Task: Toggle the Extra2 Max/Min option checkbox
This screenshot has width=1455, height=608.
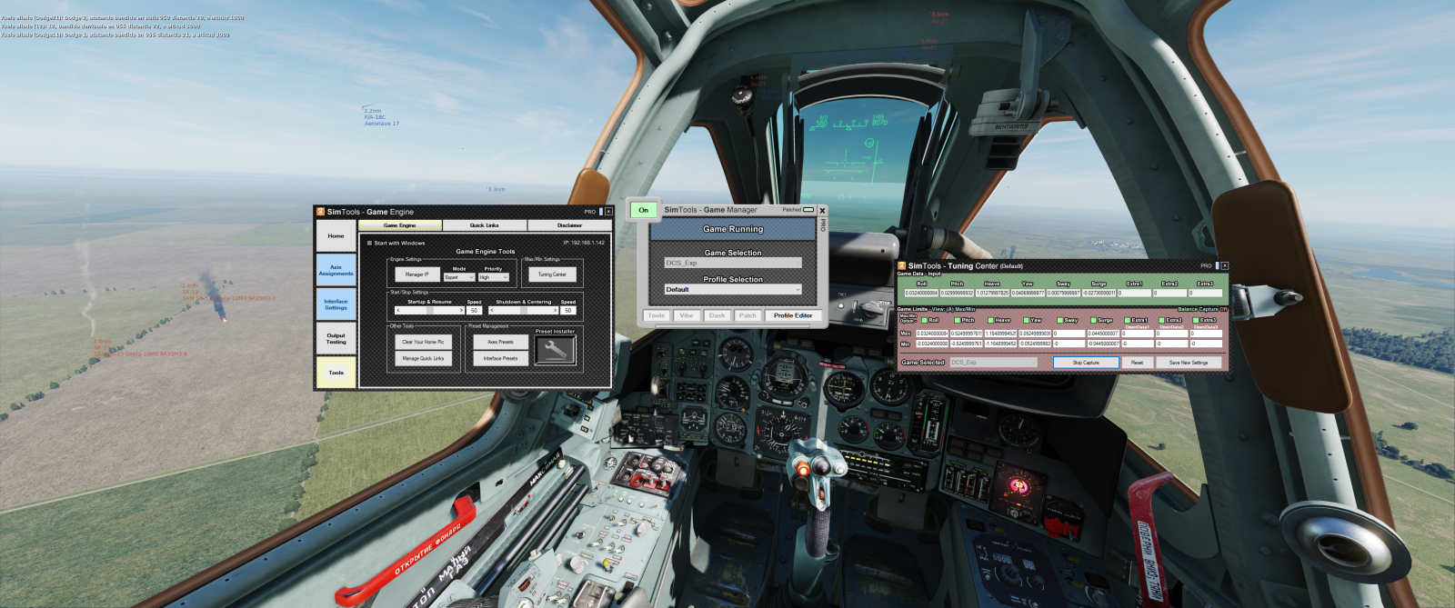Action: (1162, 320)
